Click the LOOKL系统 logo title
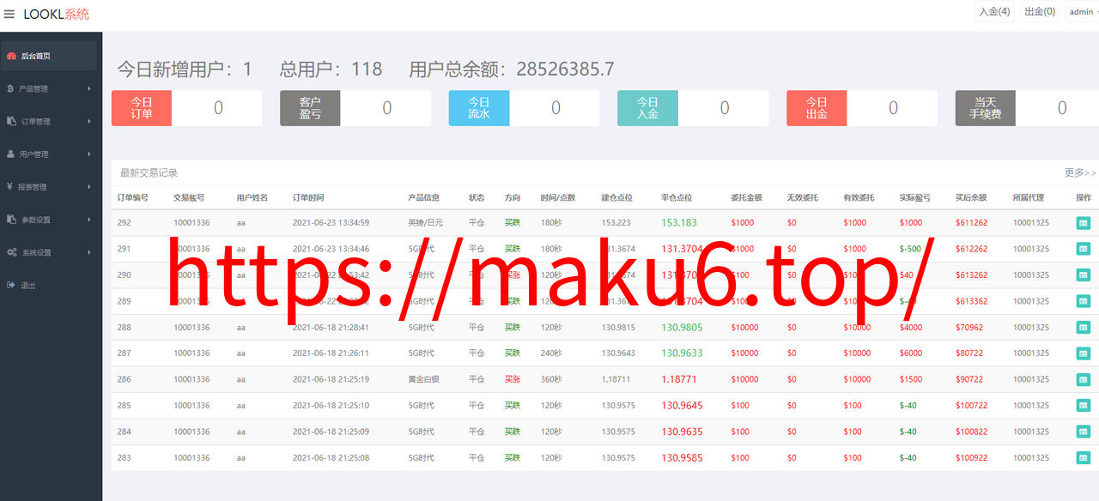Screen dimensions: 1099x501 (x=56, y=14)
